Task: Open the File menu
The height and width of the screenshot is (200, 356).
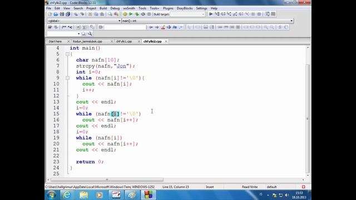Action: [48, 8]
